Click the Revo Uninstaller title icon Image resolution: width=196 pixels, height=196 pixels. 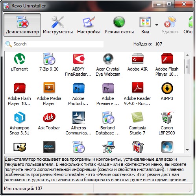click(x=6, y=6)
